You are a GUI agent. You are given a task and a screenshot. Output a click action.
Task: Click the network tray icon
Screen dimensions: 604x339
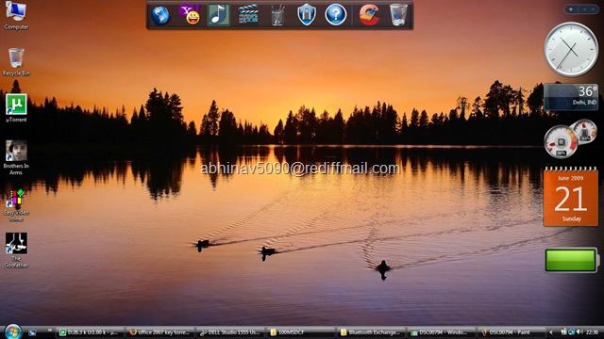tap(572, 332)
